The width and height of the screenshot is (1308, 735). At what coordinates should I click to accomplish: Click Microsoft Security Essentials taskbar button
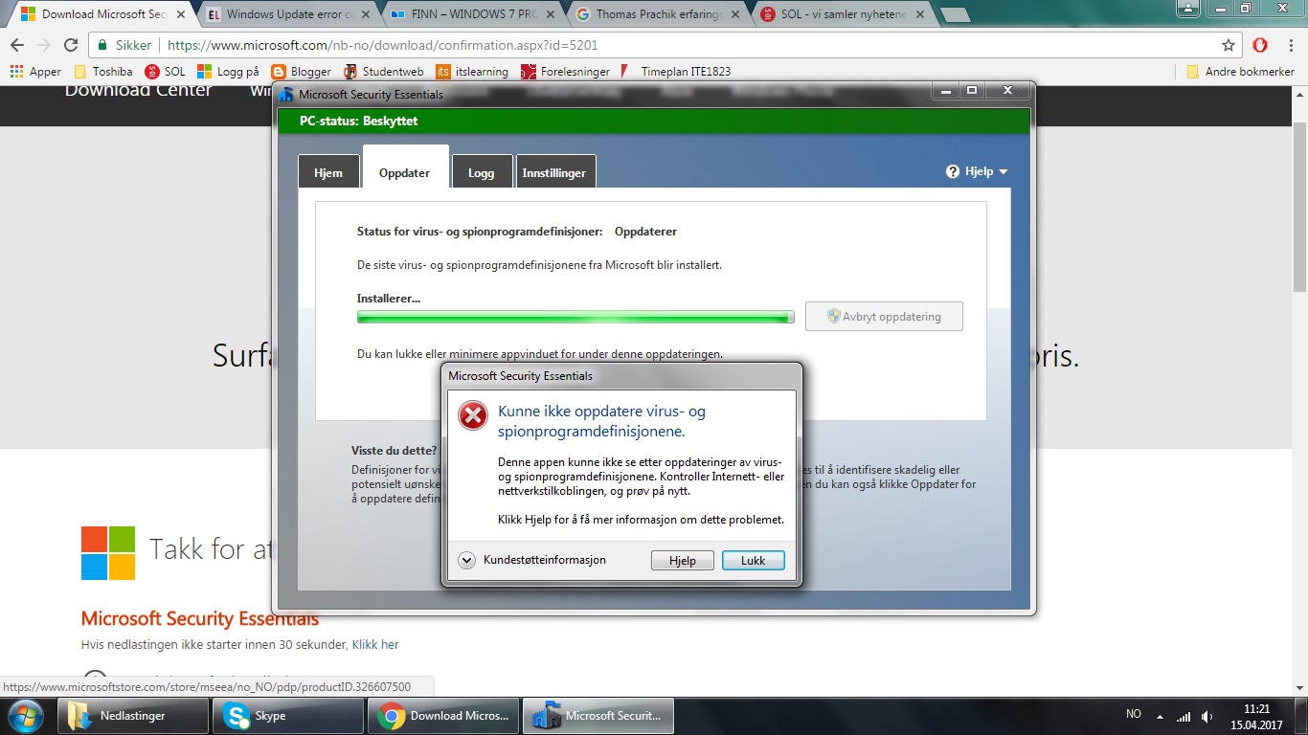pos(598,716)
